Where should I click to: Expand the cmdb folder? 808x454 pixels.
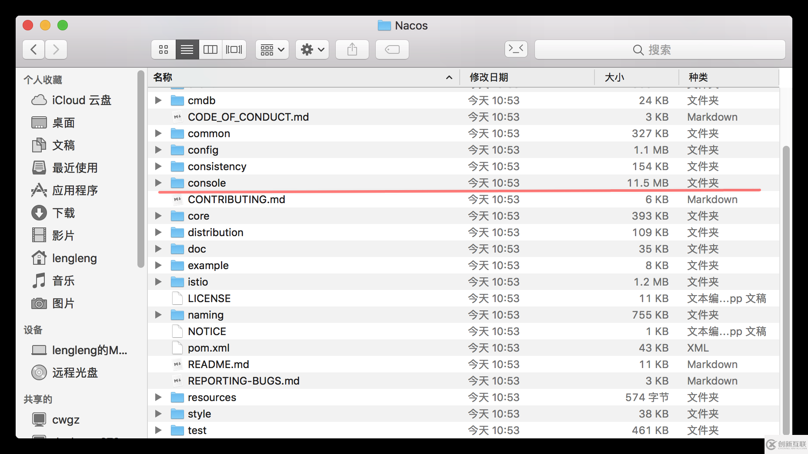coord(158,100)
